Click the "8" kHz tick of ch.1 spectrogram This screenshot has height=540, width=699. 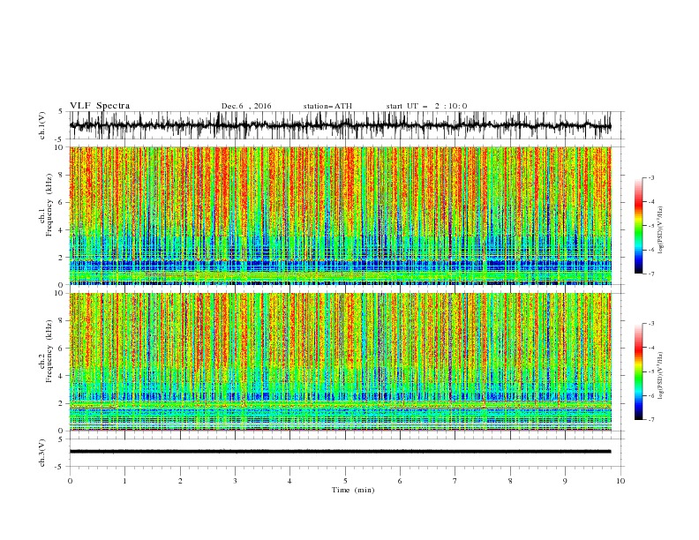tap(63, 175)
